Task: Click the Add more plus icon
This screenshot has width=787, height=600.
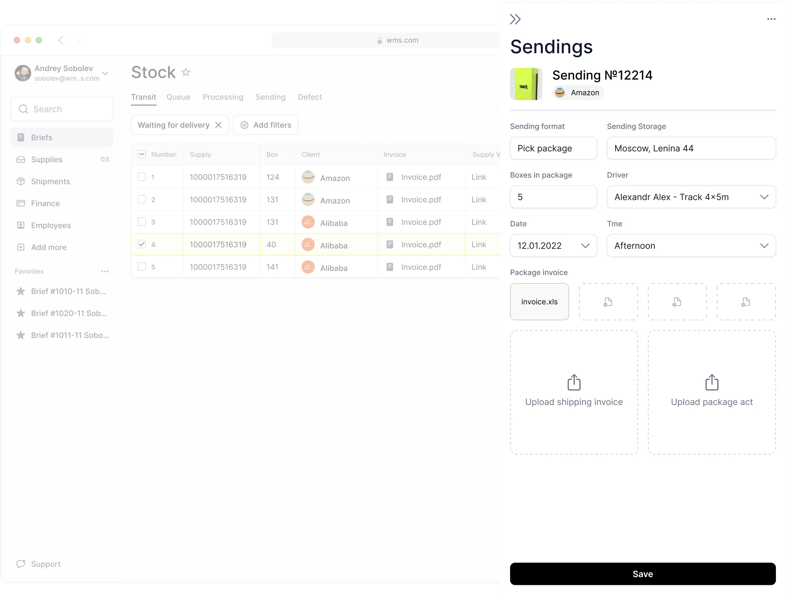Action: tap(21, 247)
